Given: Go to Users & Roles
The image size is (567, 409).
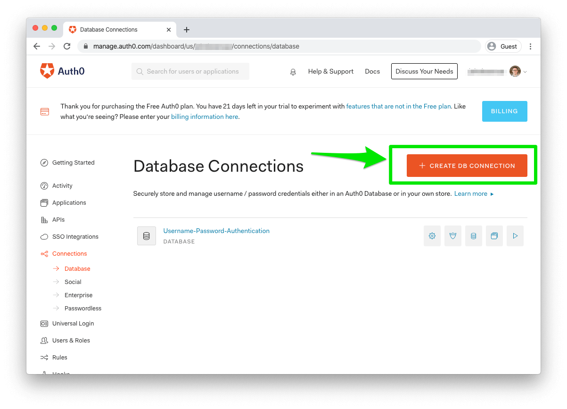Looking at the screenshot, I should (x=71, y=341).
